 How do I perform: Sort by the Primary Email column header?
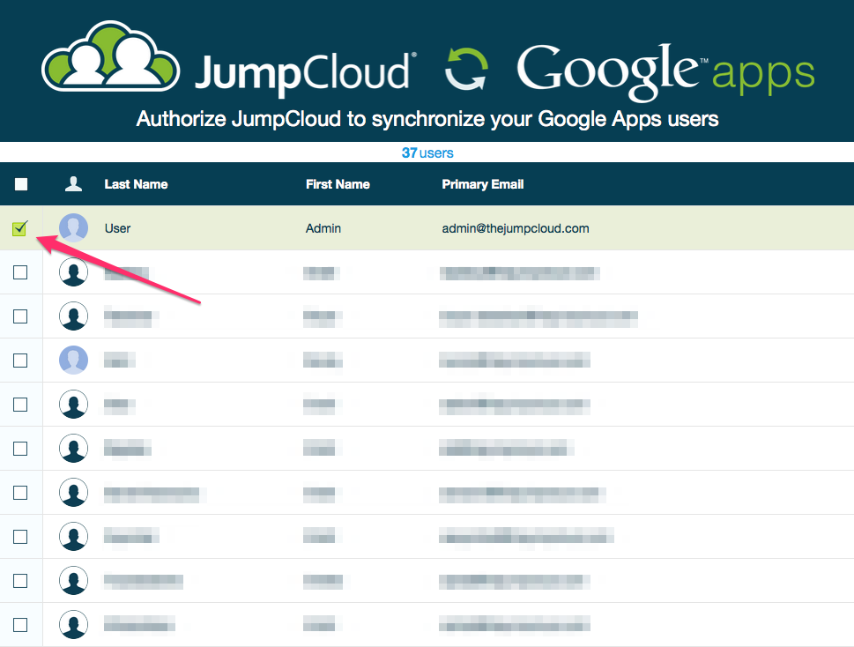click(x=483, y=184)
